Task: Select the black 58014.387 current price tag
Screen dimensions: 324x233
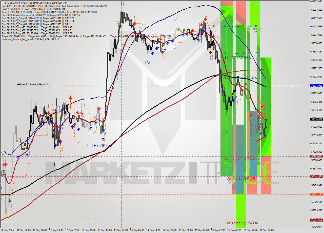Action: point(317,119)
